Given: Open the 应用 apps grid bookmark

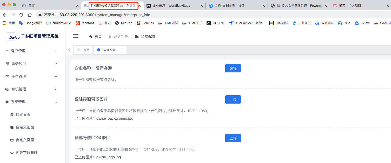Looking at the screenshot, I should click(x=9, y=23).
